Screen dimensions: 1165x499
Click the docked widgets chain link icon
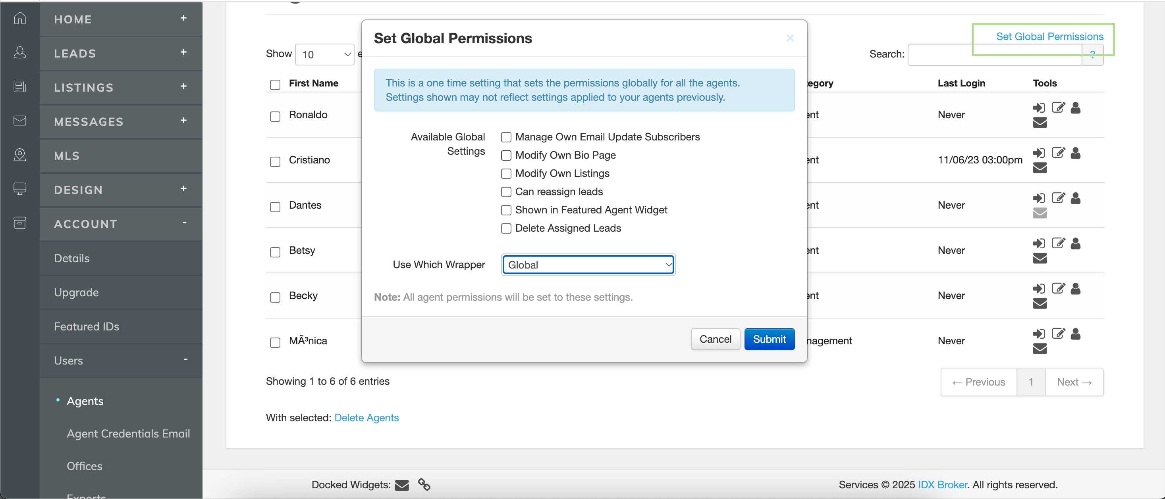click(424, 484)
